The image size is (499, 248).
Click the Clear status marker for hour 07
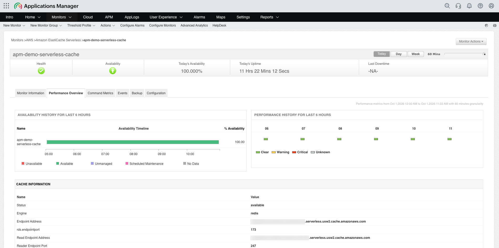point(302,139)
